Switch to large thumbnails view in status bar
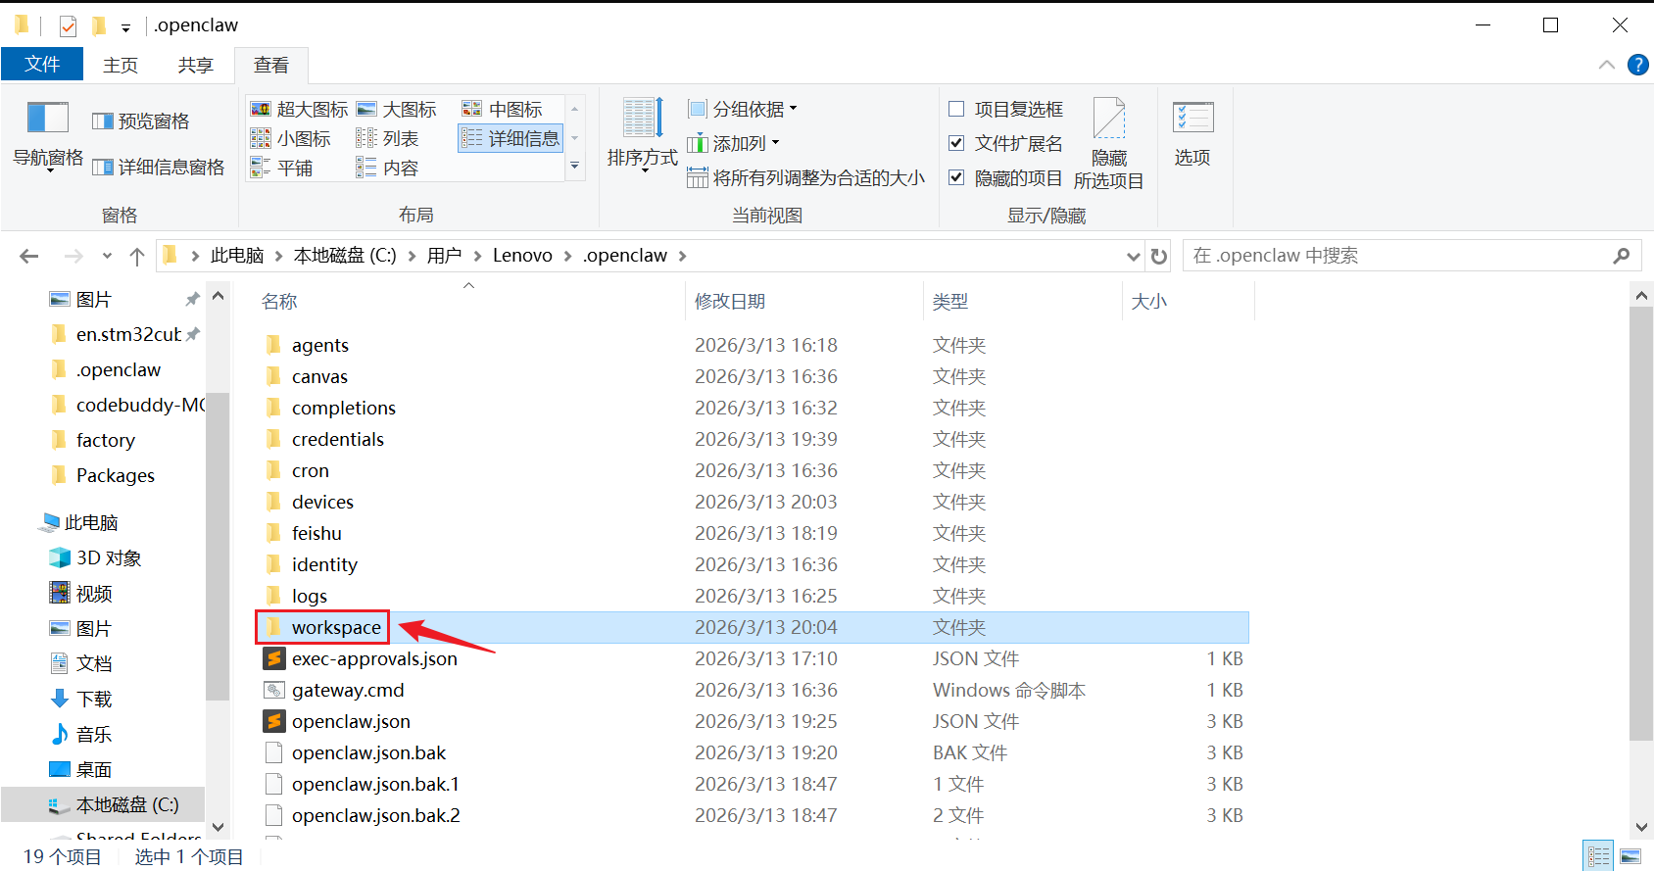 pos(1630,856)
